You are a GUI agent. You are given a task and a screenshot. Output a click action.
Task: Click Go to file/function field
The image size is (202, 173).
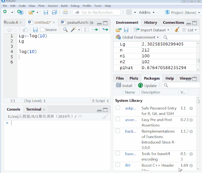[97, 12]
